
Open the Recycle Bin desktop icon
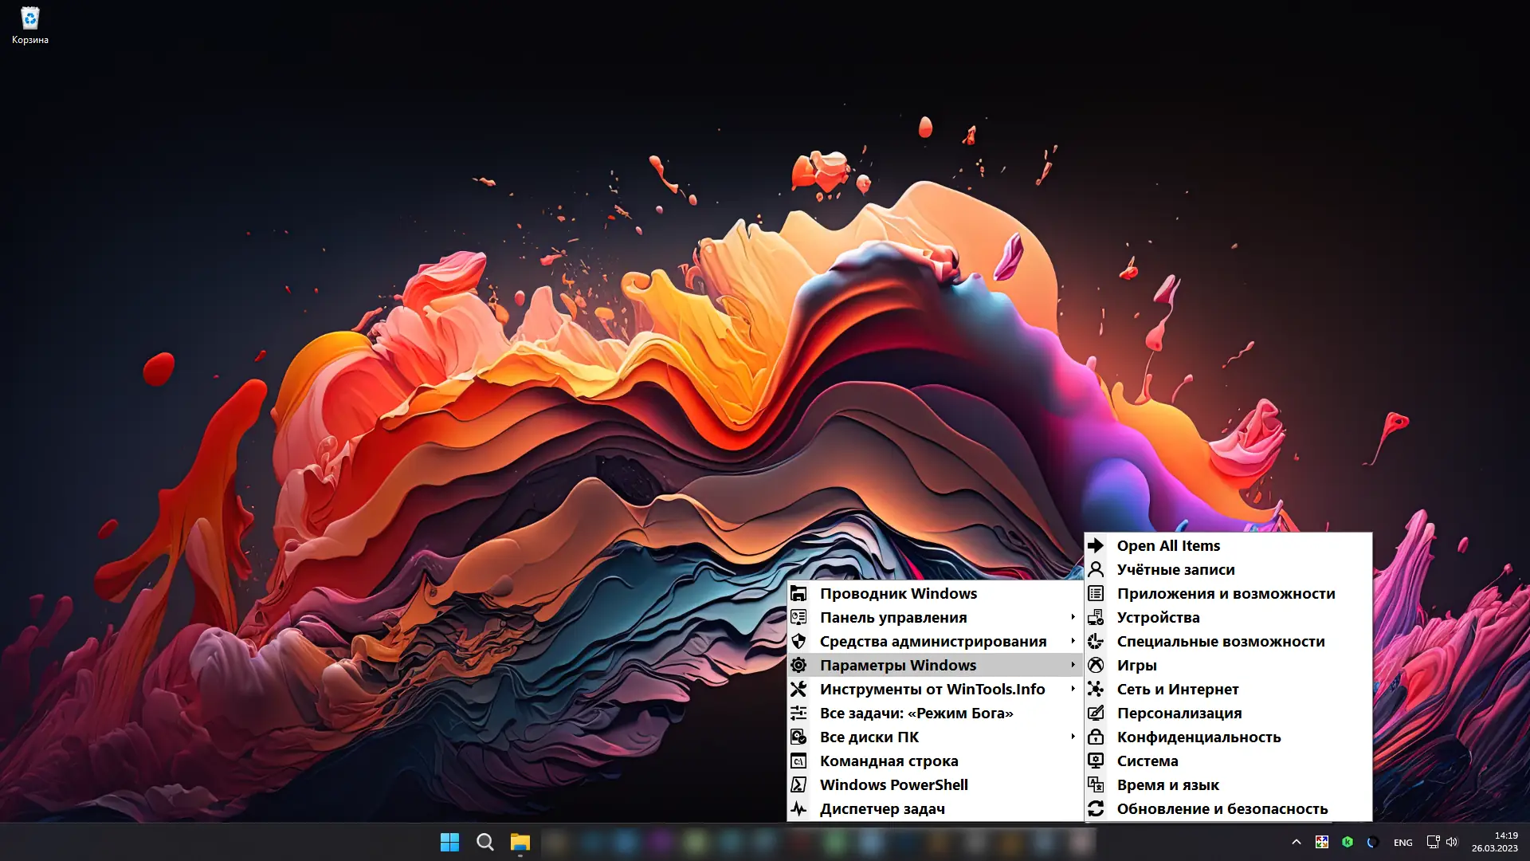pyautogui.click(x=29, y=24)
